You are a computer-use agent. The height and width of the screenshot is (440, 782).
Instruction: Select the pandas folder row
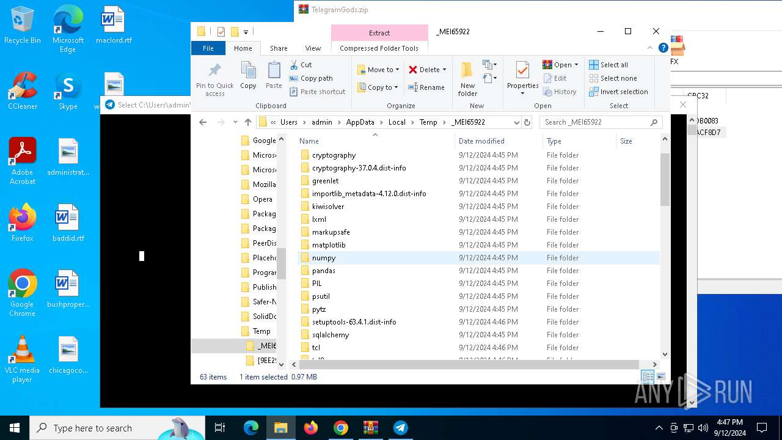[478, 271]
